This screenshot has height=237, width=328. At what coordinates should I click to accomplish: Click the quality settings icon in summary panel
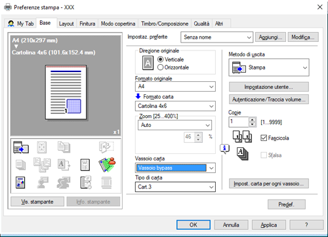tap(20, 183)
